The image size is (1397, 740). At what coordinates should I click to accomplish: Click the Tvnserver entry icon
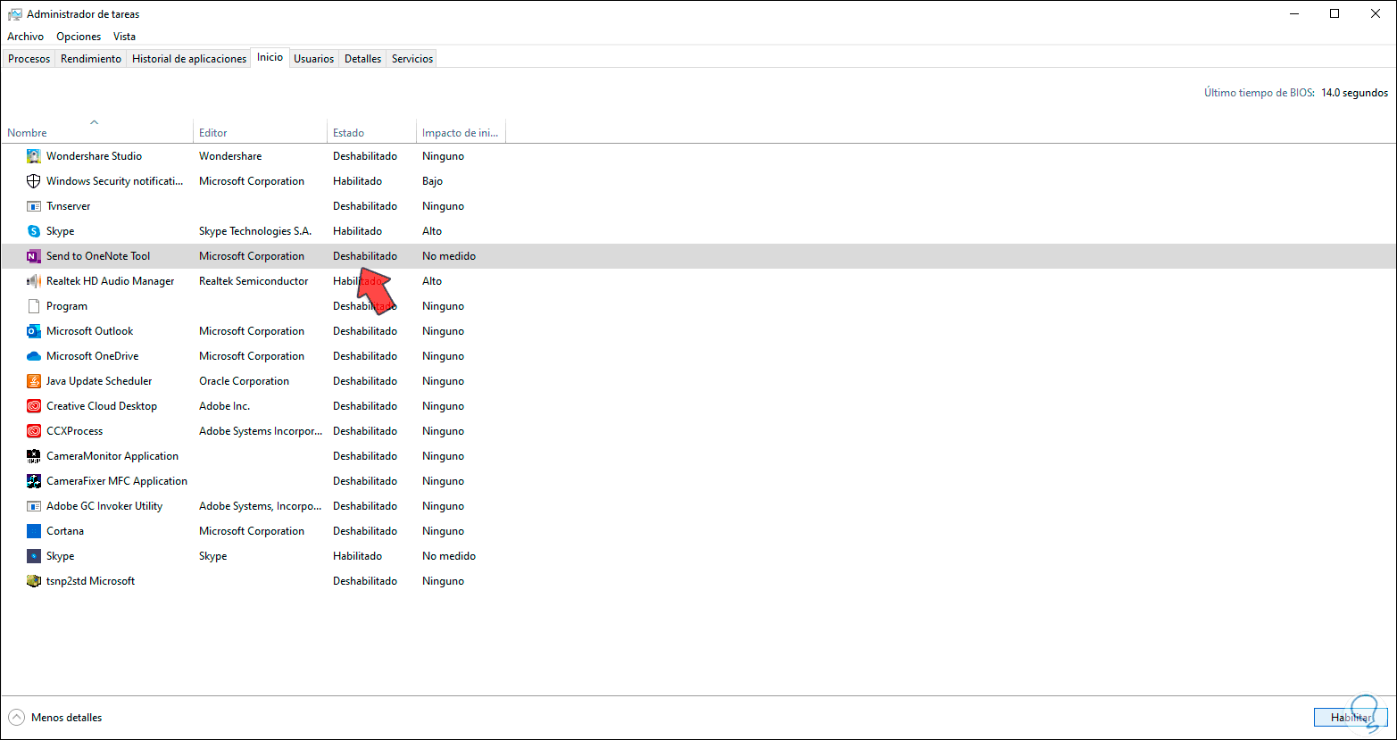[34, 206]
